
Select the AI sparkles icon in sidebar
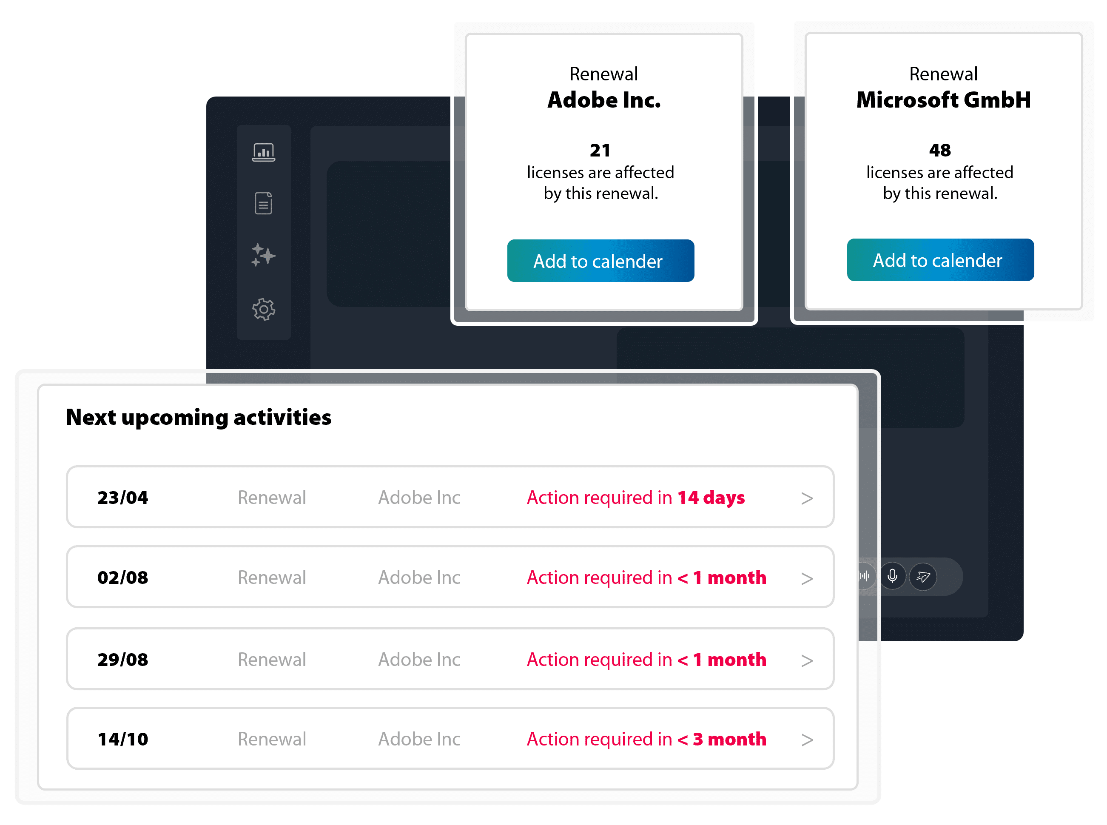(263, 255)
